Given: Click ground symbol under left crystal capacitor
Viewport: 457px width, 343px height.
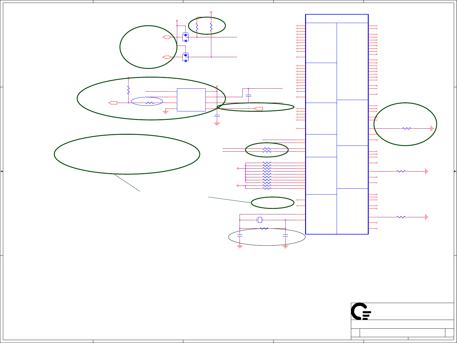Looking at the screenshot, I should pos(240,246).
